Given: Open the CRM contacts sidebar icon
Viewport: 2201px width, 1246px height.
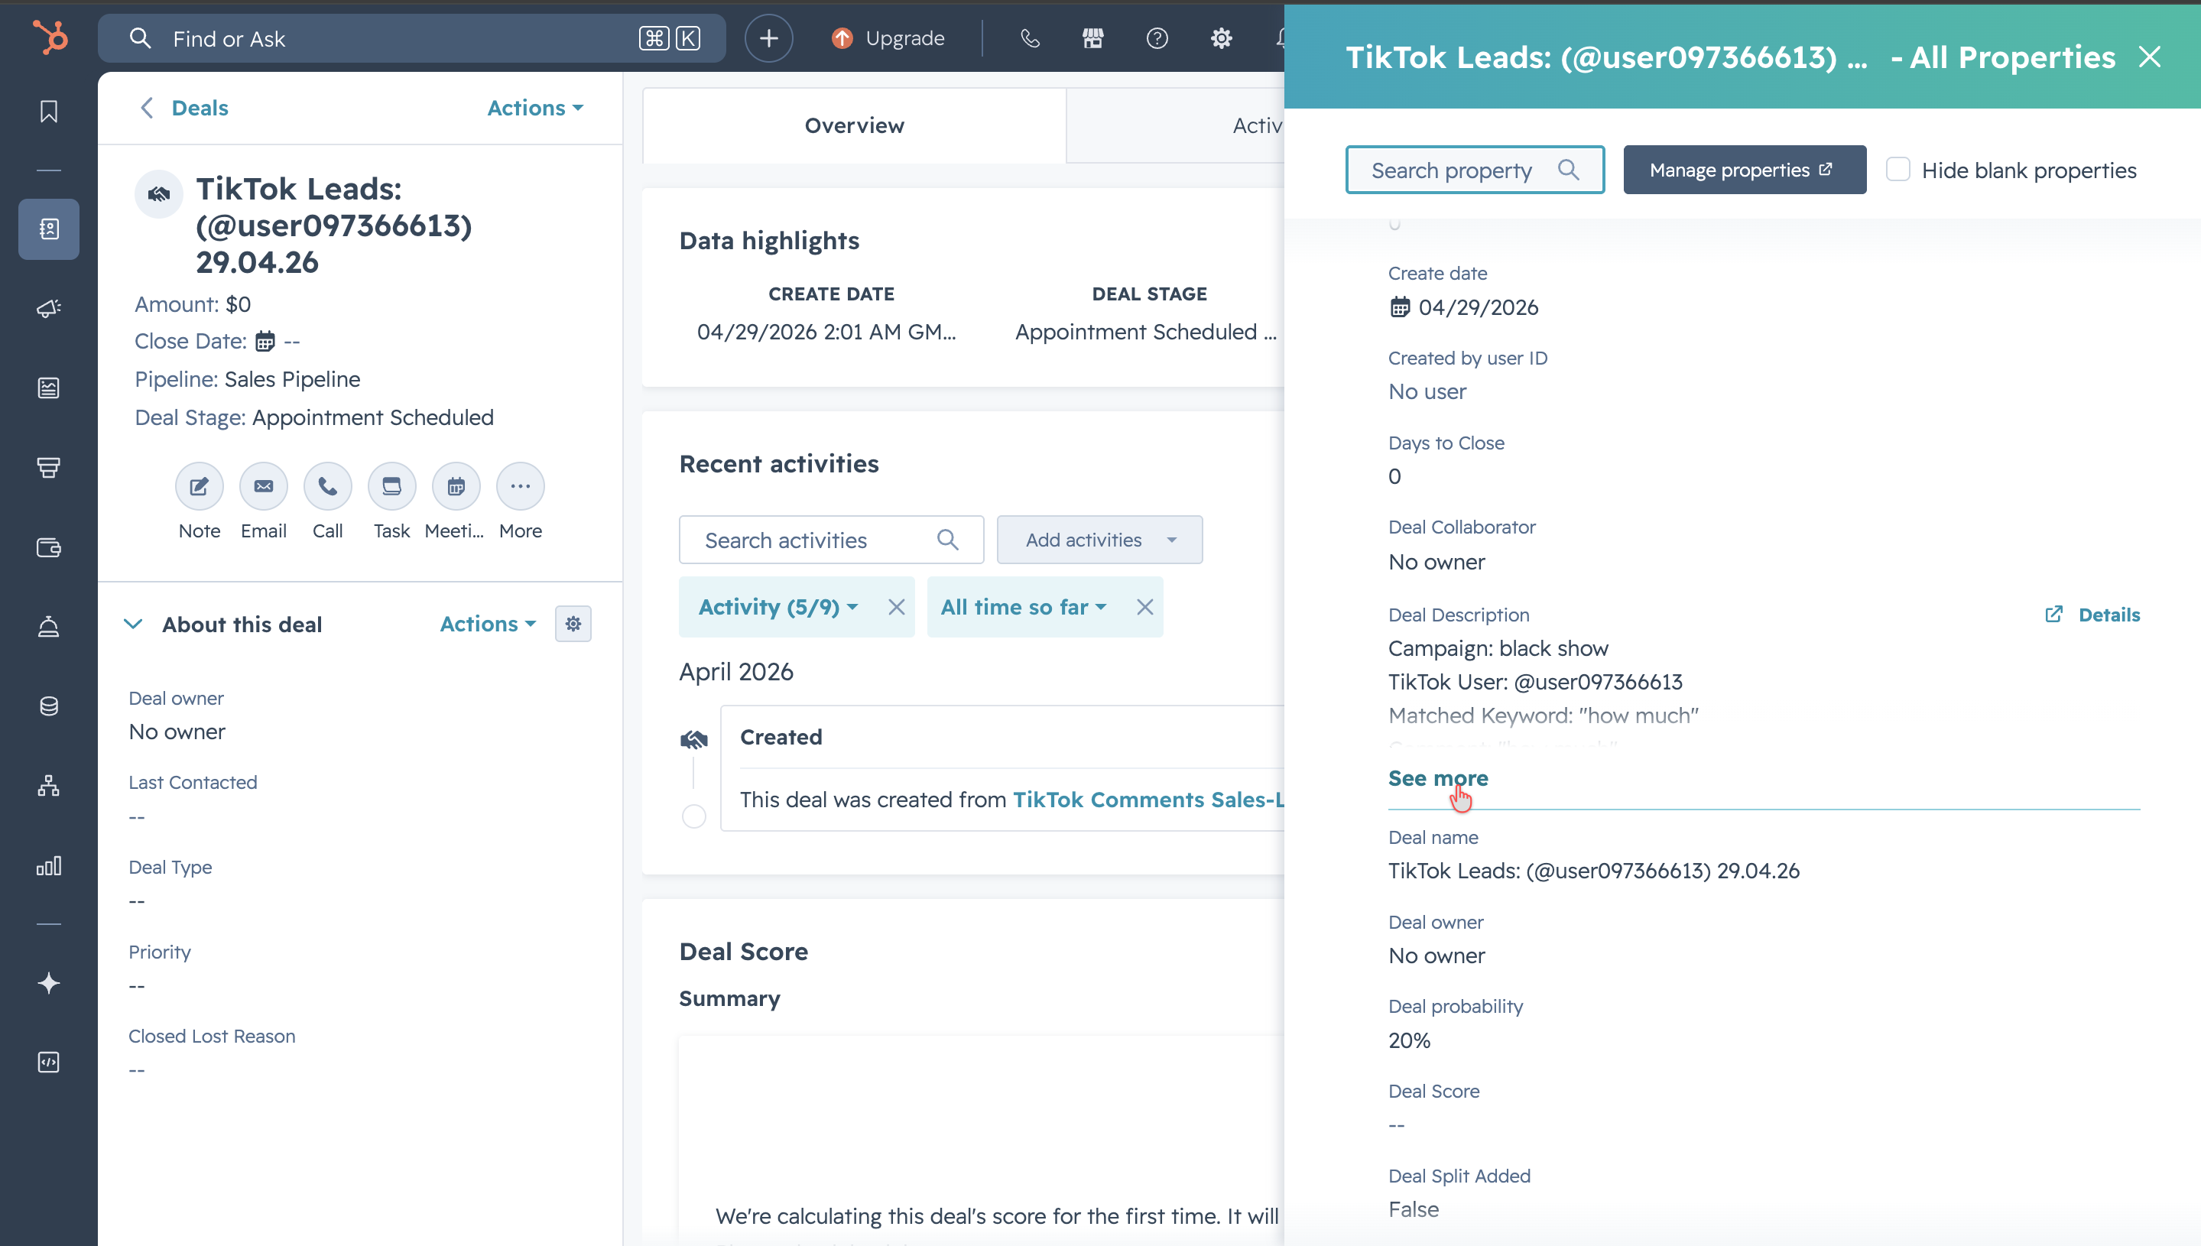Looking at the screenshot, I should coord(49,229).
